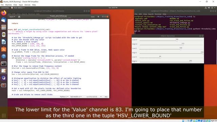
Task: Create new document icon in gedit header
Action: 19,17
